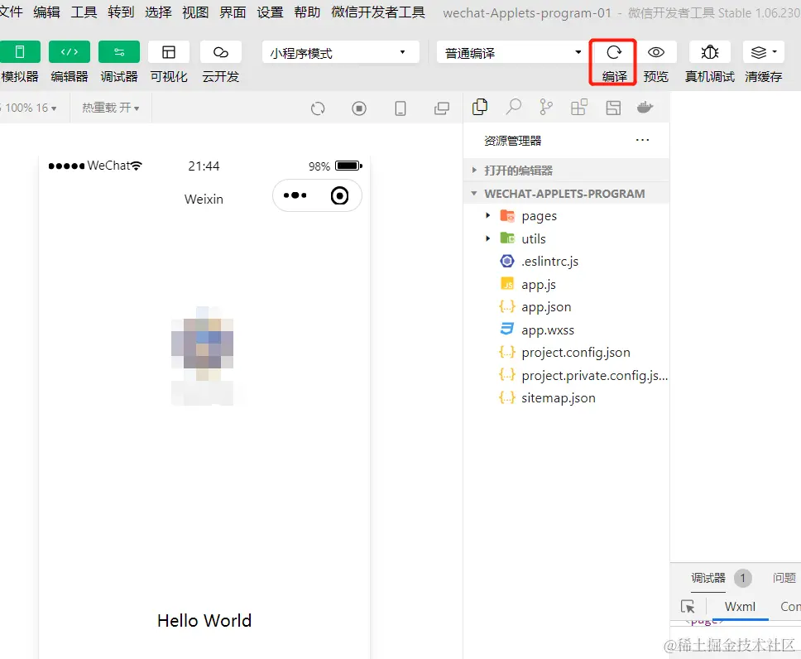Viewport: 801px width, 659px height.
Task: Open the 转到 menu
Action: point(121,12)
